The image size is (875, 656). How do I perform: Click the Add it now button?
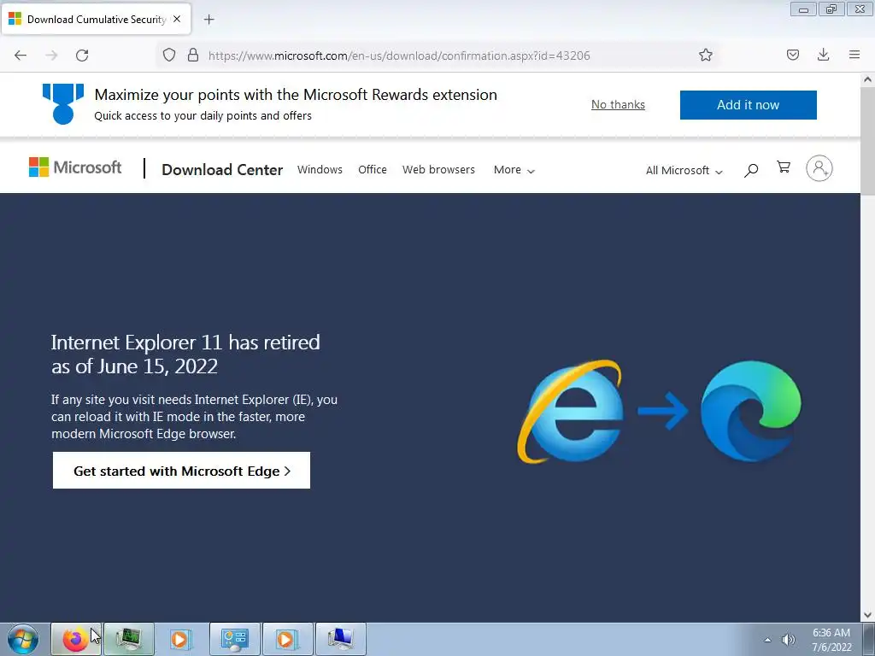click(x=748, y=105)
